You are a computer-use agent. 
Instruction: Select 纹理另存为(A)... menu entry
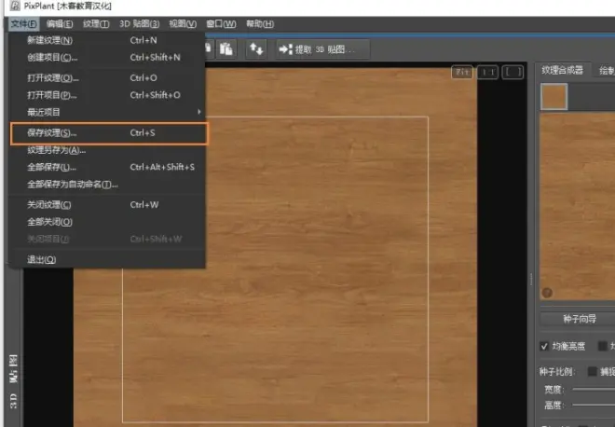click(57, 150)
